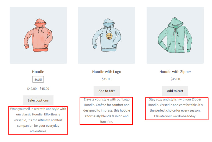
Task: Add Hoodie with Zipper to cart
Action: point(175,91)
